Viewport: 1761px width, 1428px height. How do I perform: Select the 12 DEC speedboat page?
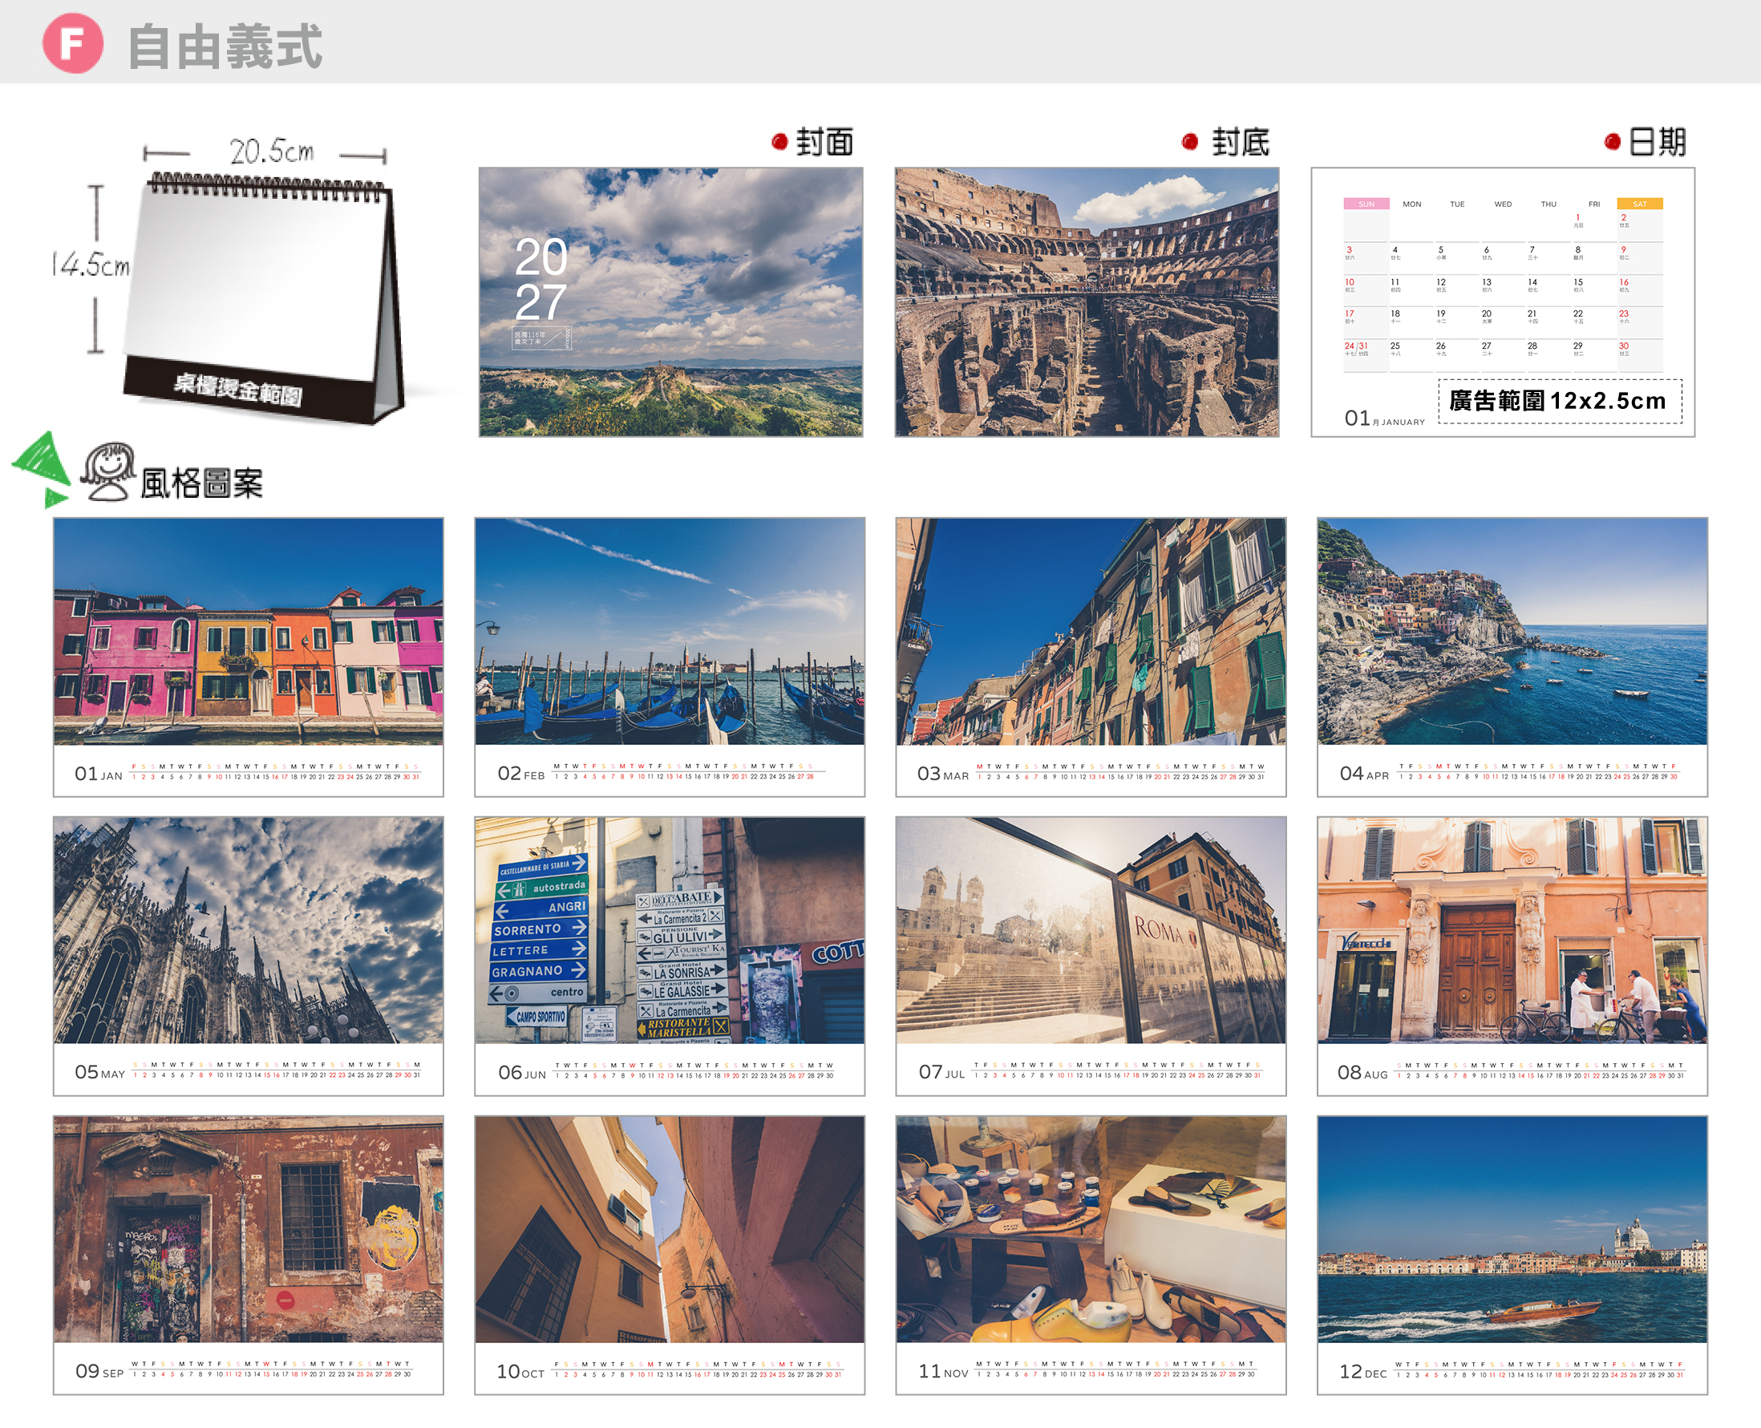point(1512,1256)
